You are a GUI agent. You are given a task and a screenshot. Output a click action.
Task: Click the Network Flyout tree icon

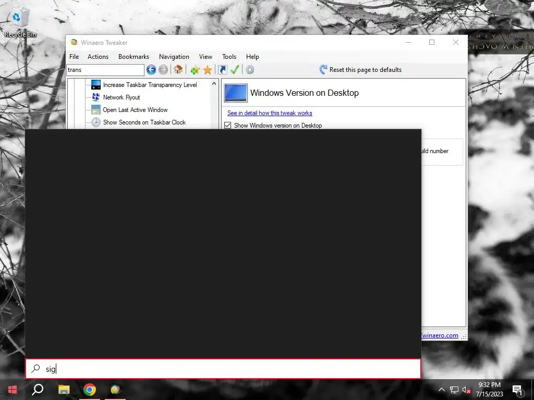pos(96,97)
